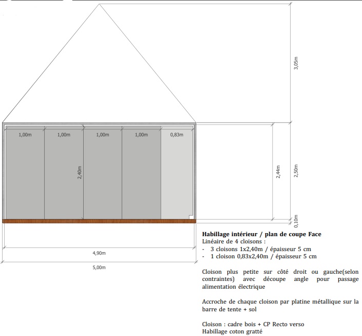Click the line '1 cloison 0,83x2,40m / épaisseur 5 cm'
362x336 pixels.
[x=263, y=256]
